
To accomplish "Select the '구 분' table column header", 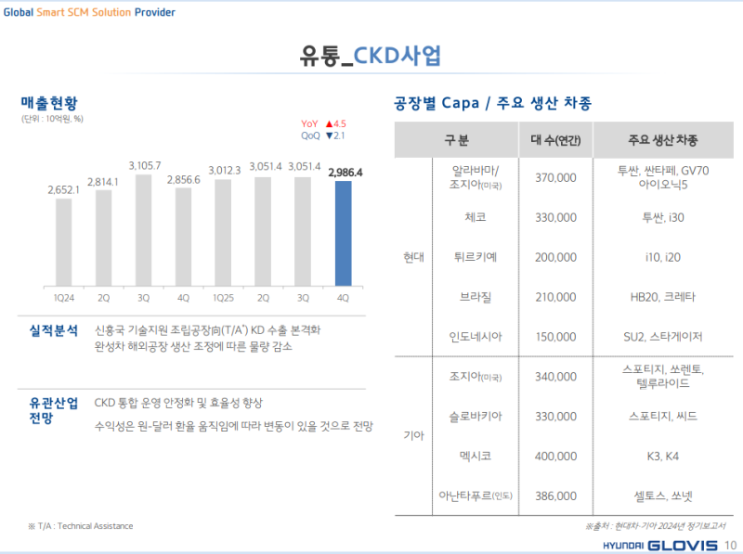I will tap(456, 140).
